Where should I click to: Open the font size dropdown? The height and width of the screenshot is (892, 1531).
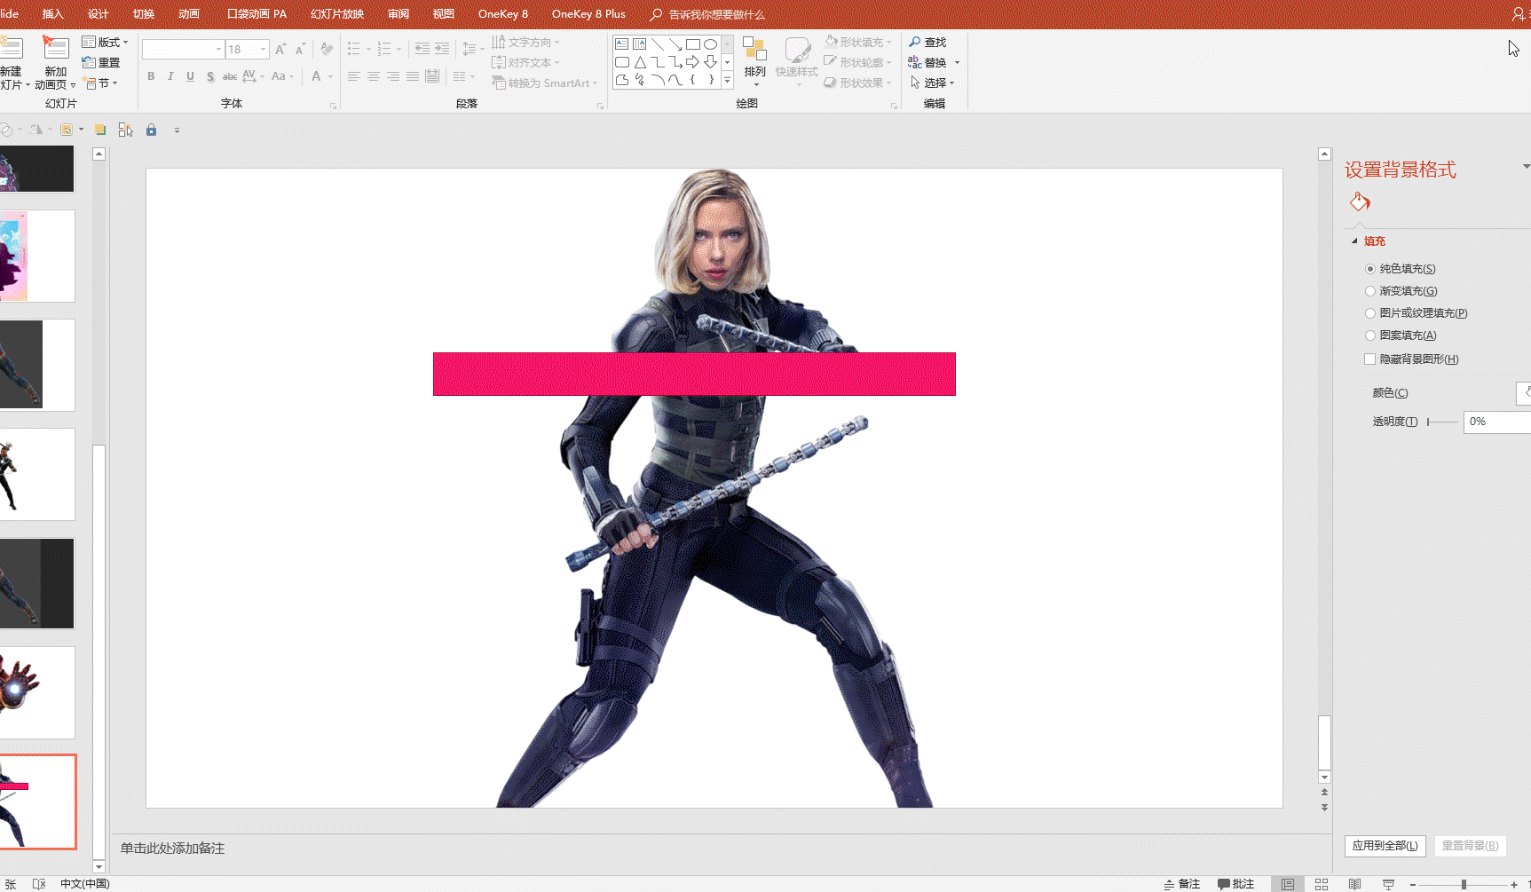click(263, 50)
